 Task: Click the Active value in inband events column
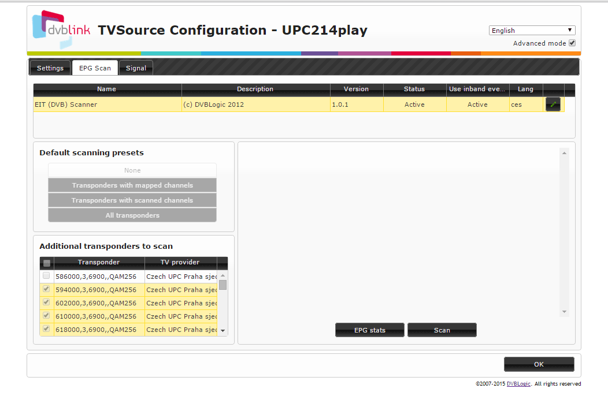point(477,104)
